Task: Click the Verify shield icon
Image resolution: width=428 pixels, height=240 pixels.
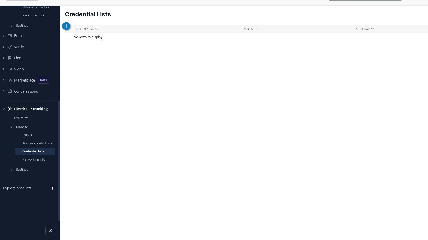Action: coord(10,47)
